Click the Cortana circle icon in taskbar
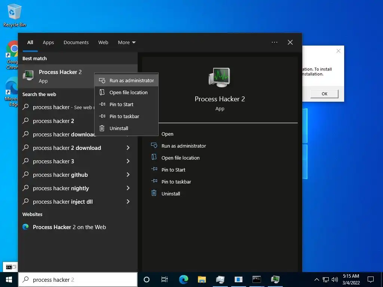This screenshot has height=287, width=383. coord(147,280)
